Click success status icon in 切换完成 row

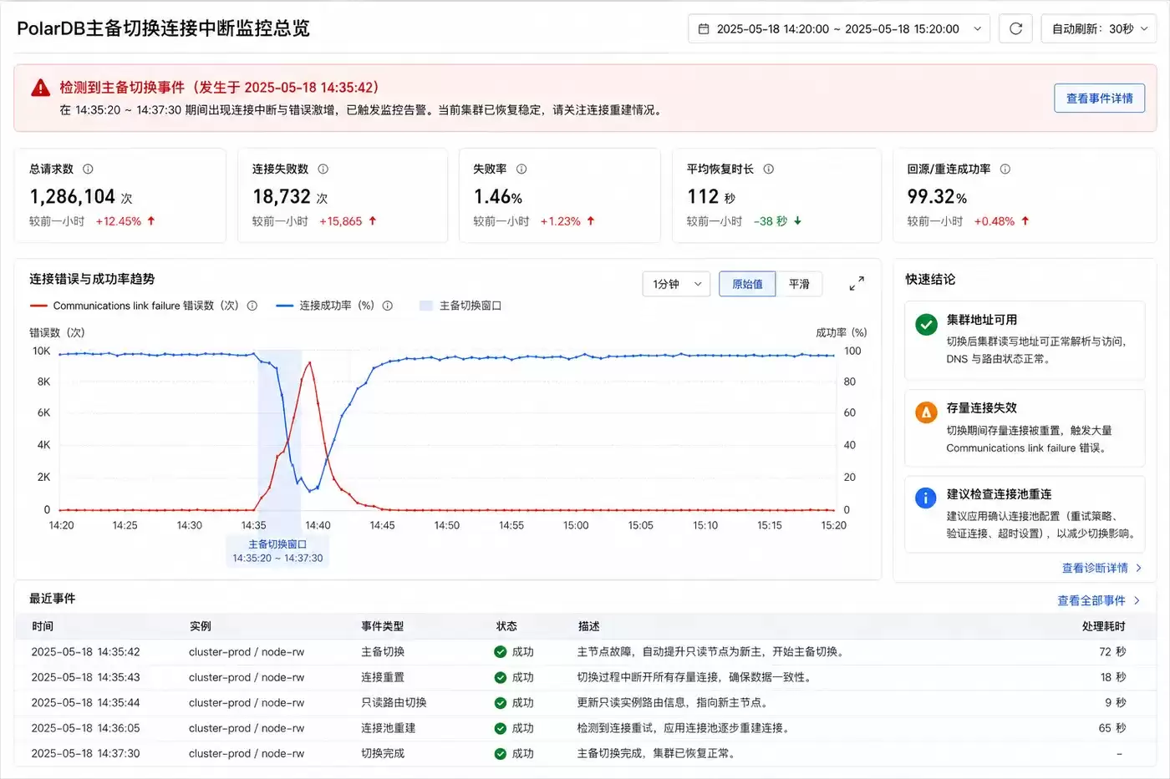pos(500,753)
